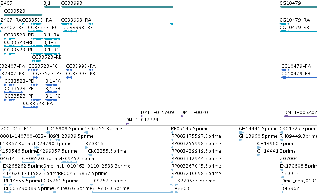This screenshot has width=317, height=194.
Task: Click protein label CG33523-PF
Action: (19, 96)
